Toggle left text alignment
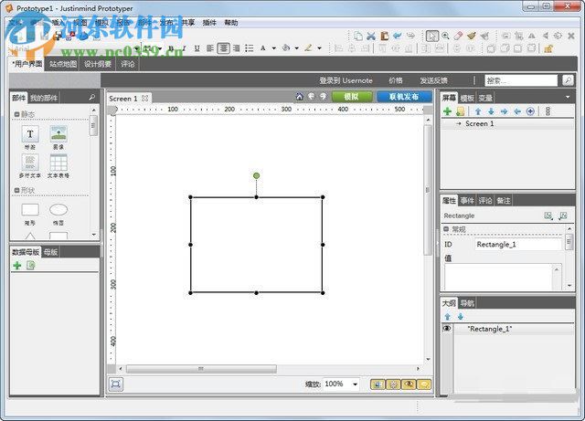585x421 pixels. [x=210, y=48]
